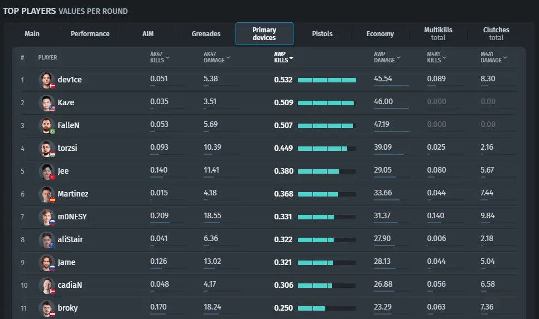Sort by AK47 Damage column
The height and width of the screenshot is (319, 539).
(x=216, y=57)
